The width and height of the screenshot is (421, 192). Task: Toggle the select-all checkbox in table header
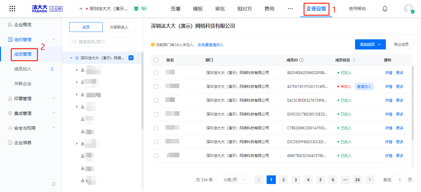tap(156, 60)
